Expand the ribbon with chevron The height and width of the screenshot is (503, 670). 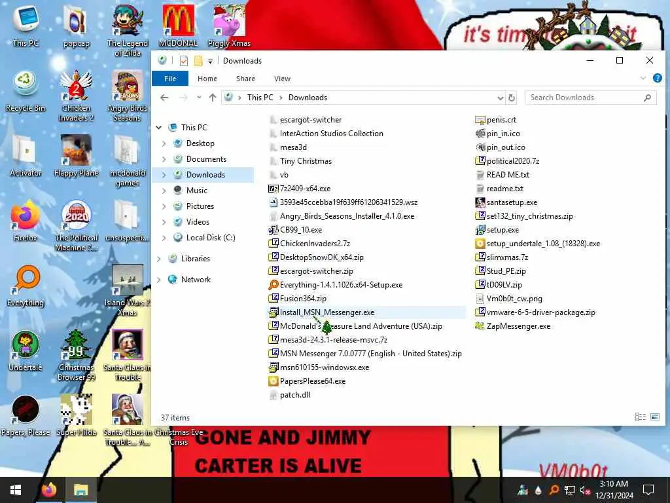(643, 79)
